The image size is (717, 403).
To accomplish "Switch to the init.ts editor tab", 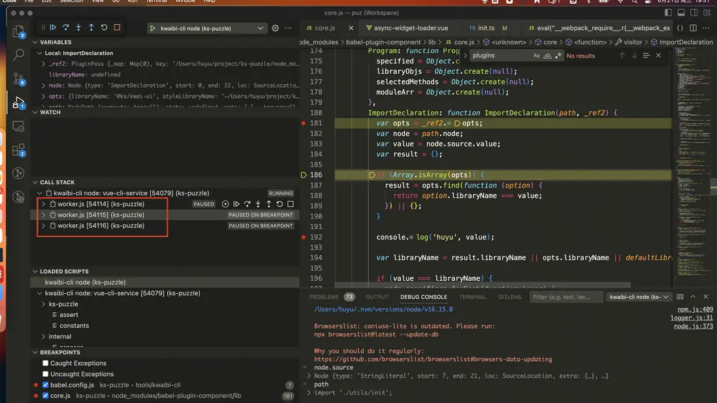I will [x=485, y=28].
